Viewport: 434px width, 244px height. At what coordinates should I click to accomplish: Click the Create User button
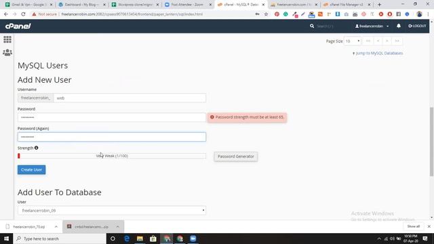coord(32,169)
